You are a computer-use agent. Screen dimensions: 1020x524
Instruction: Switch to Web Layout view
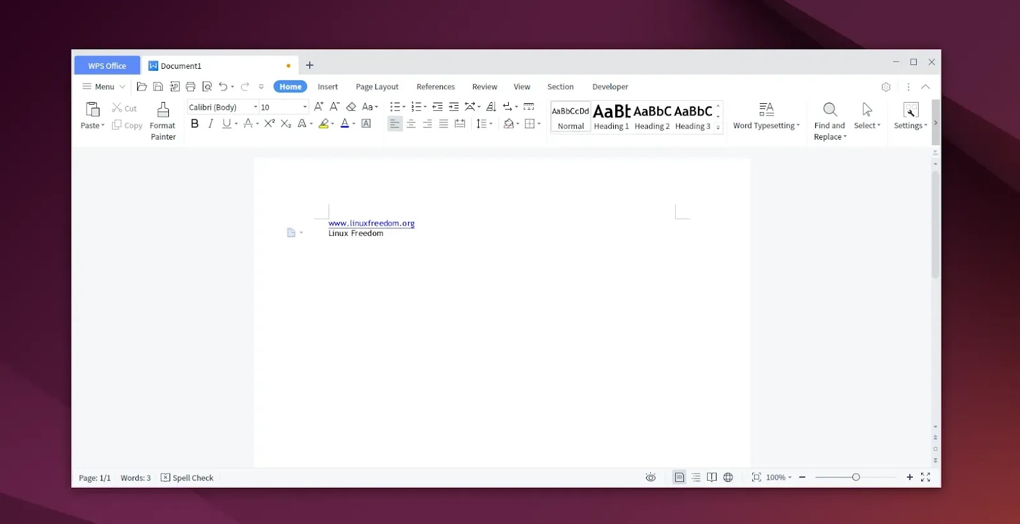(x=728, y=477)
